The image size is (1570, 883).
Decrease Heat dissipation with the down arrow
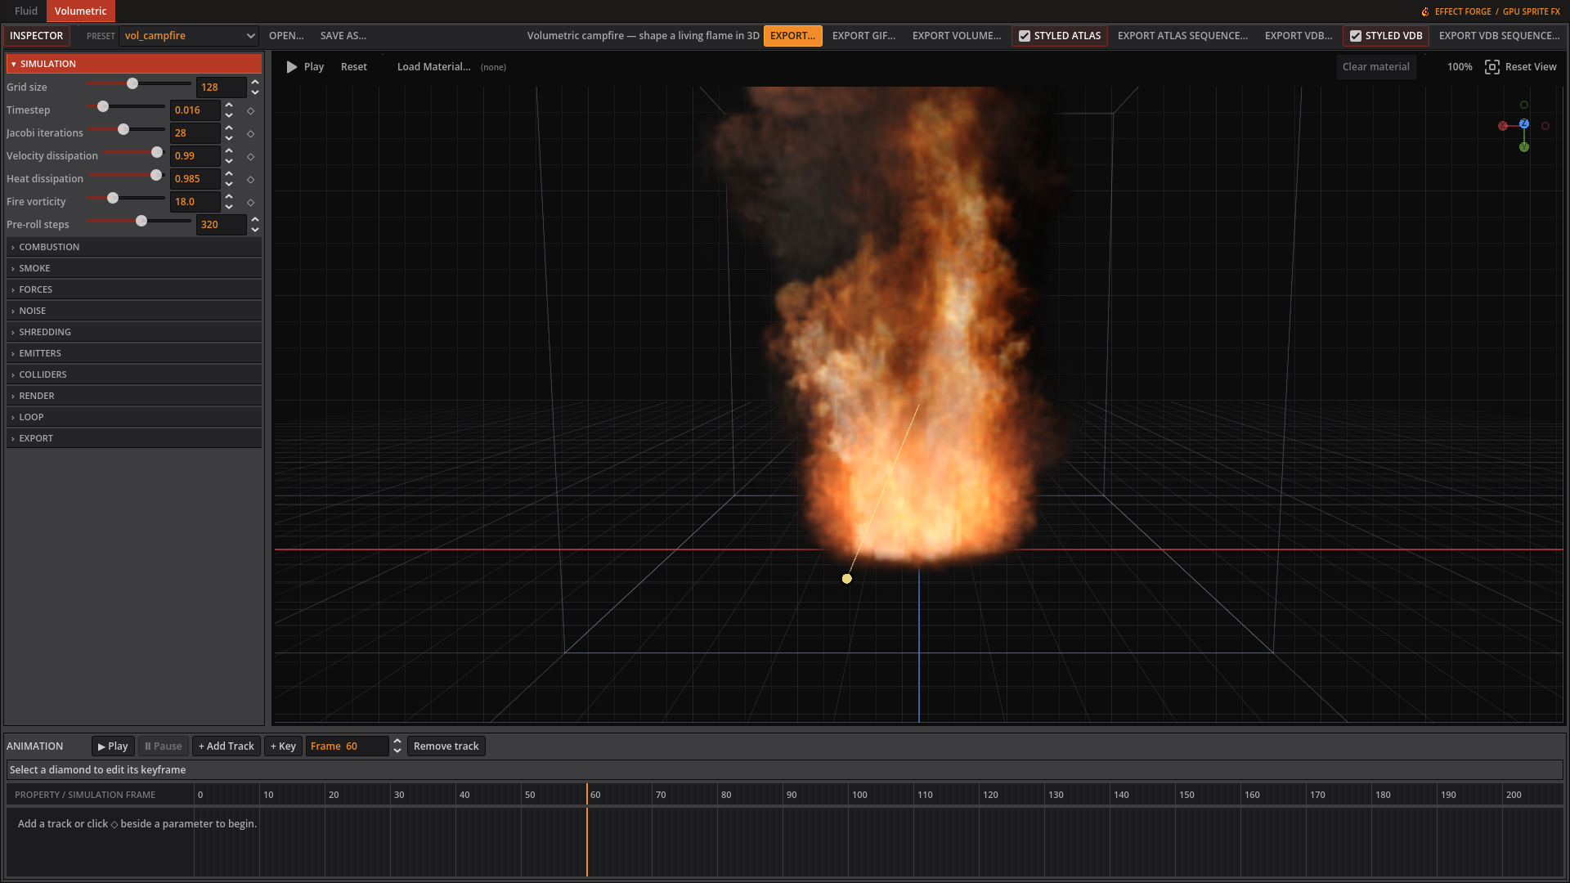point(229,183)
